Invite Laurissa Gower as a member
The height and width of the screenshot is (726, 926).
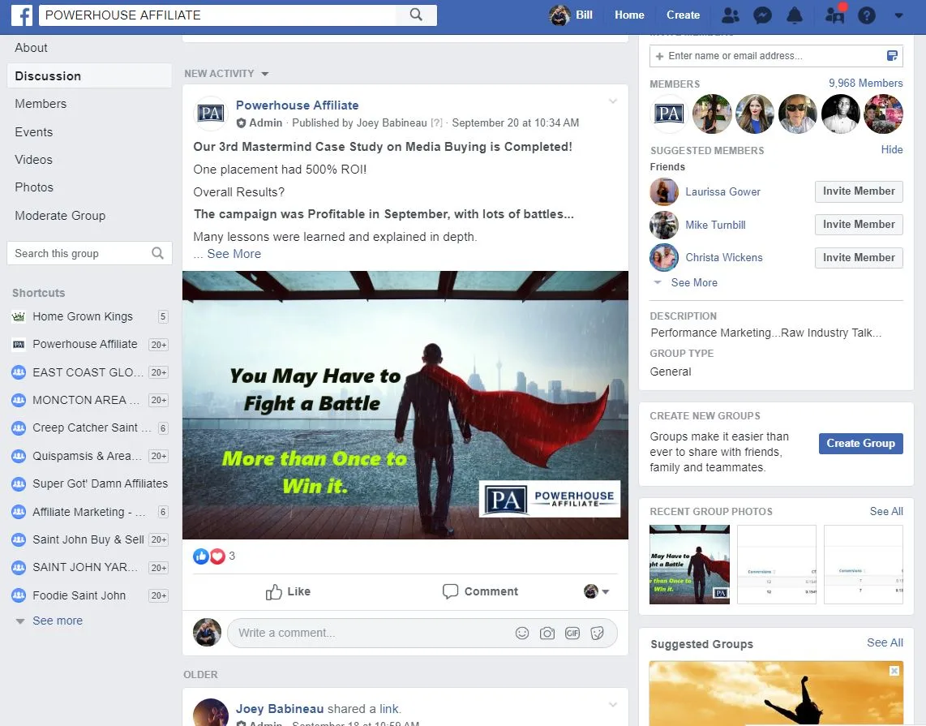859,191
